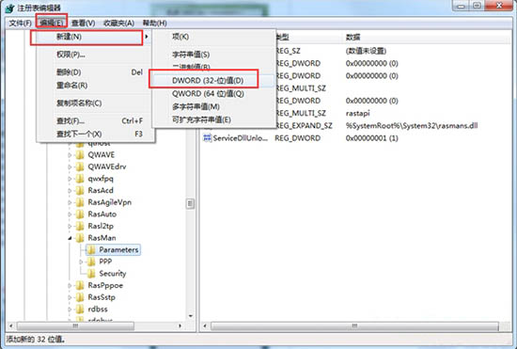Create new 多字符串值(M)

[x=213, y=106]
